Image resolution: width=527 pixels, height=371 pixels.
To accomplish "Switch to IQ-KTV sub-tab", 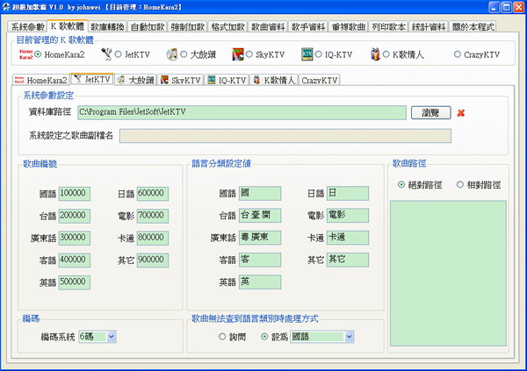I will pos(227,80).
